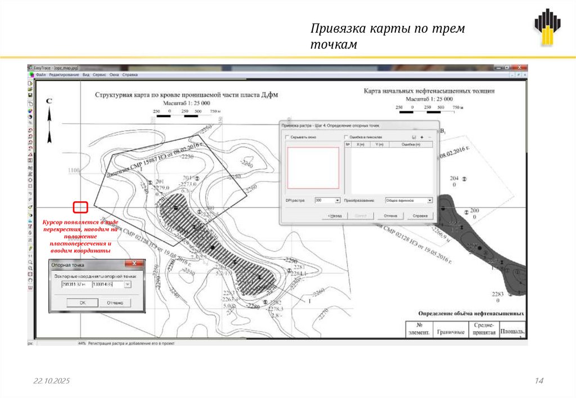Click the Save diskette icon in toolbar
This screenshot has height=398, width=576.
click(30, 95)
